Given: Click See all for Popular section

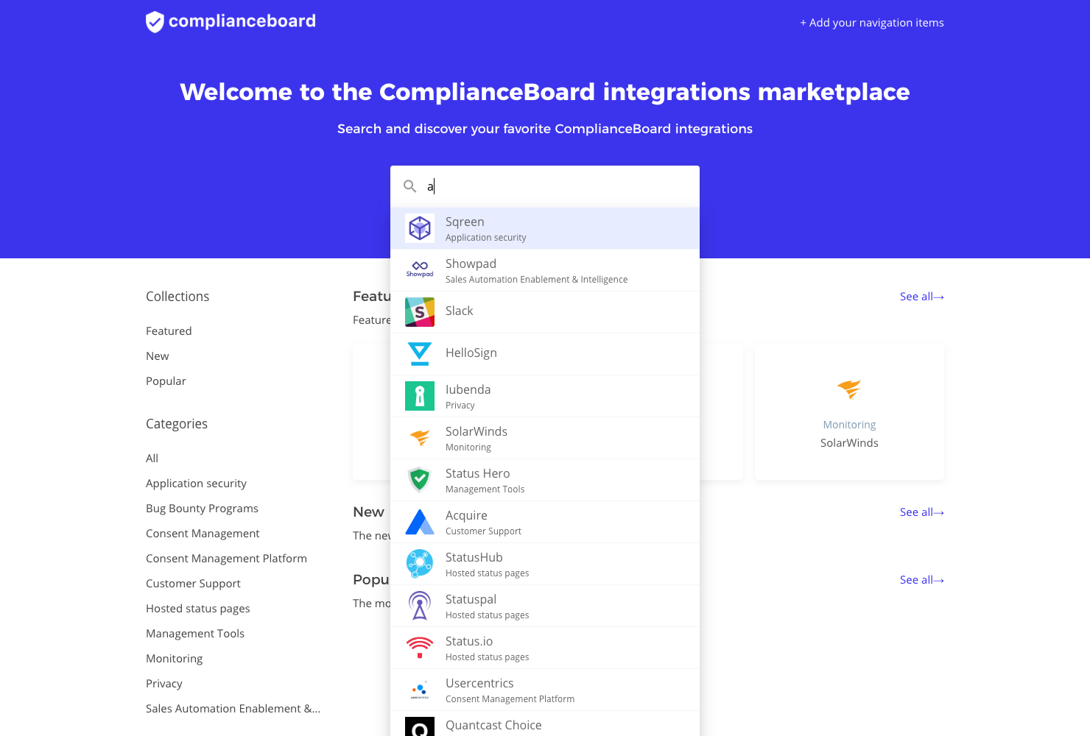Looking at the screenshot, I should point(922,580).
